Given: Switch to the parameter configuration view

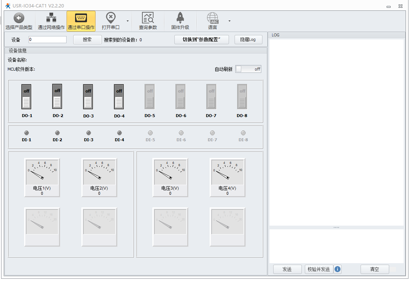Looking at the screenshot, I should click(201, 40).
